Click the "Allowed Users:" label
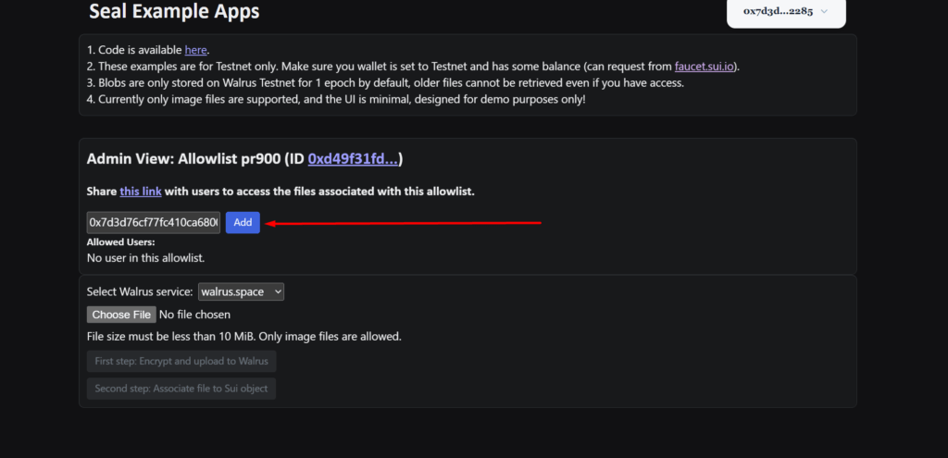The image size is (948, 458). 121,242
